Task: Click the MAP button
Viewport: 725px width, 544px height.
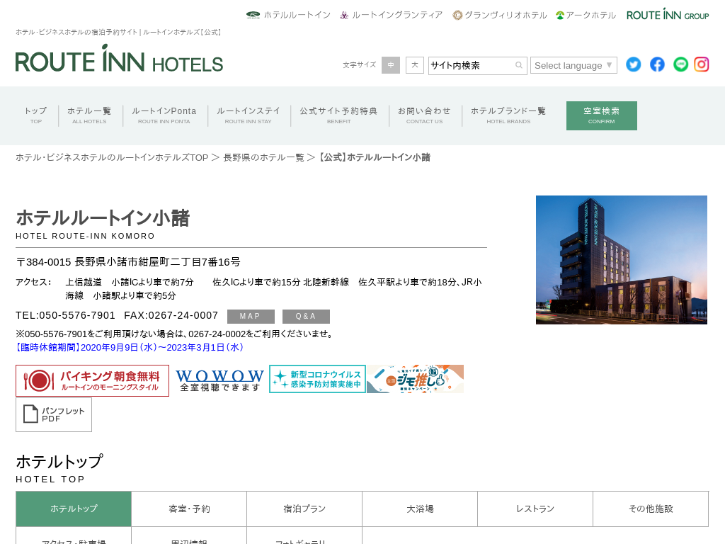Action: pos(251,317)
